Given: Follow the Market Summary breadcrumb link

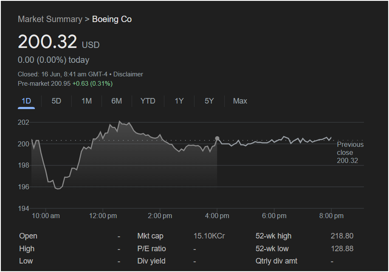Looking at the screenshot, I should pyautogui.click(x=50, y=19).
